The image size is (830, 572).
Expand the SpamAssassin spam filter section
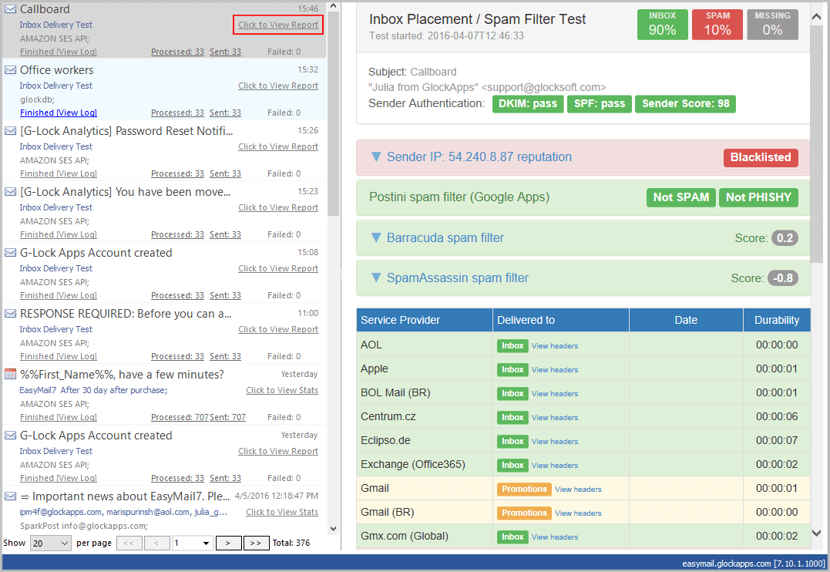pos(376,278)
